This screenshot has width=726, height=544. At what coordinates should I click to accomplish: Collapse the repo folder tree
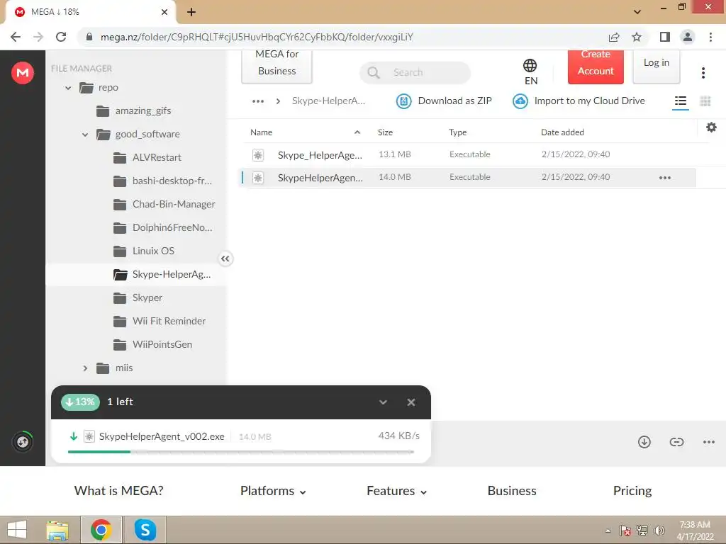[x=68, y=87]
